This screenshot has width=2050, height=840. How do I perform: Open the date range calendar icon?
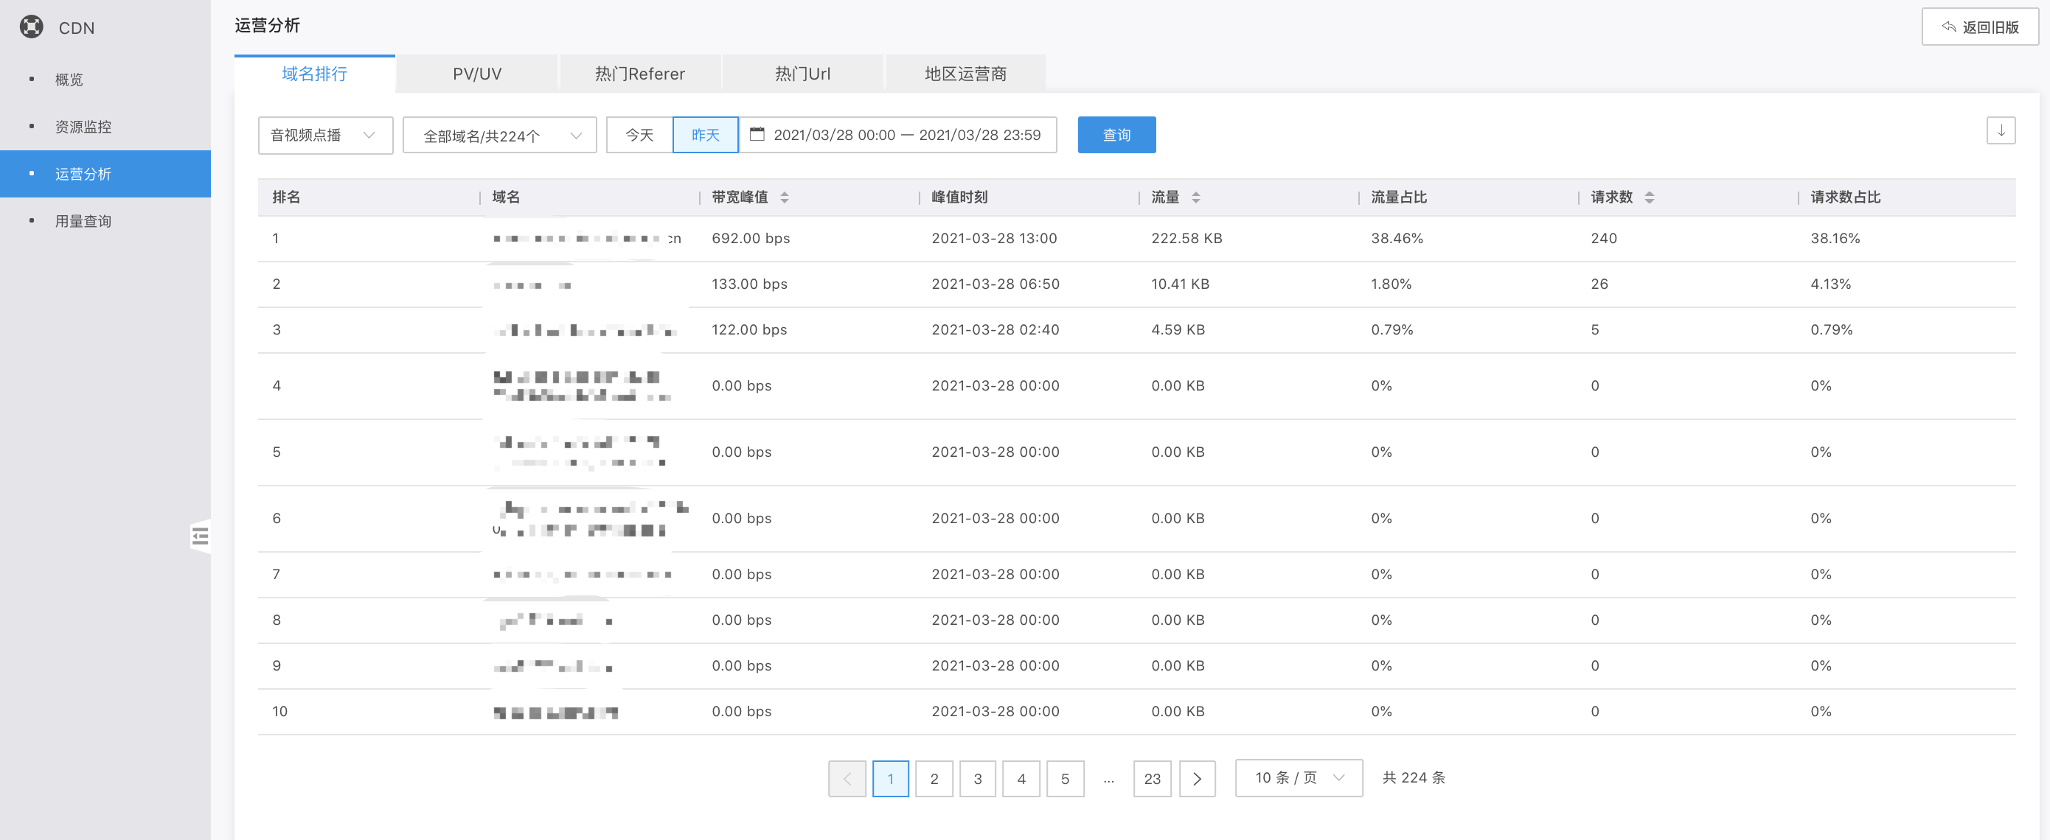click(x=757, y=134)
